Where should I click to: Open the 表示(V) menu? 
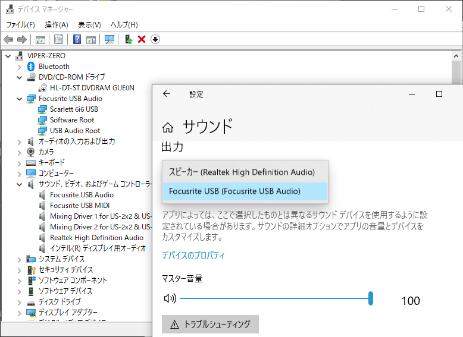(x=89, y=25)
